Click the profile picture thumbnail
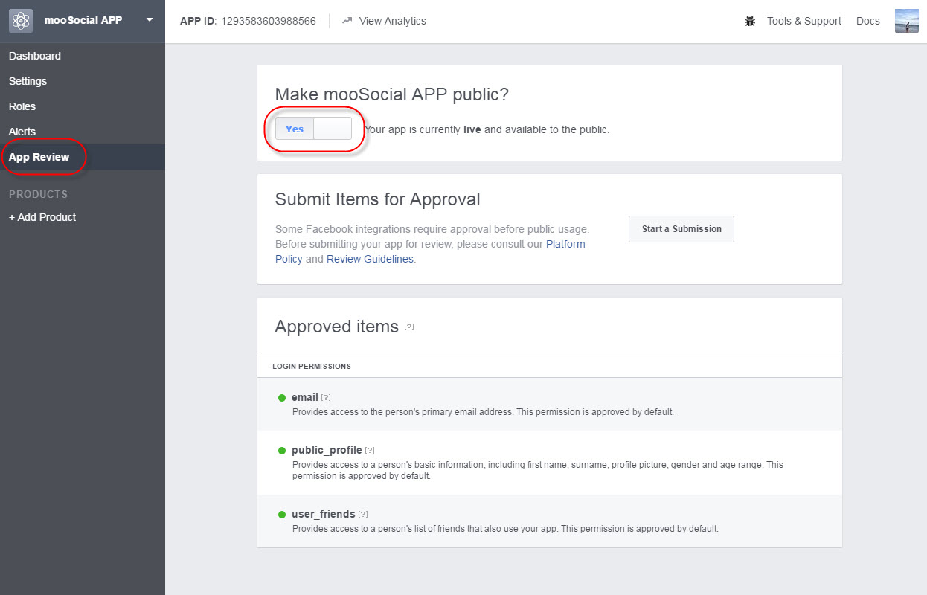Image resolution: width=927 pixels, height=595 pixels. [906, 21]
